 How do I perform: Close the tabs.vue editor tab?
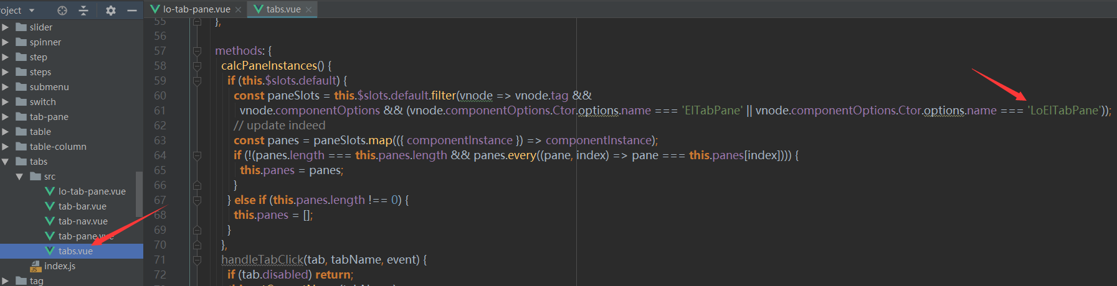(308, 9)
